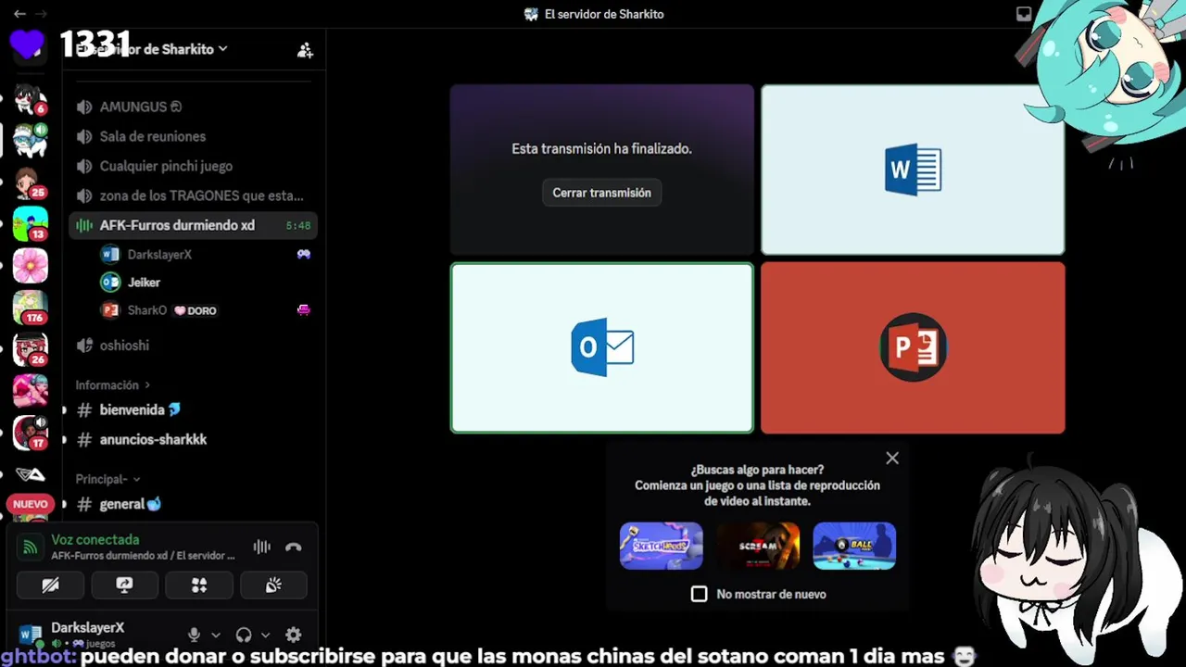Select the Outlook avatar video tile
Screen dimensions: 1186x667
click(602, 347)
